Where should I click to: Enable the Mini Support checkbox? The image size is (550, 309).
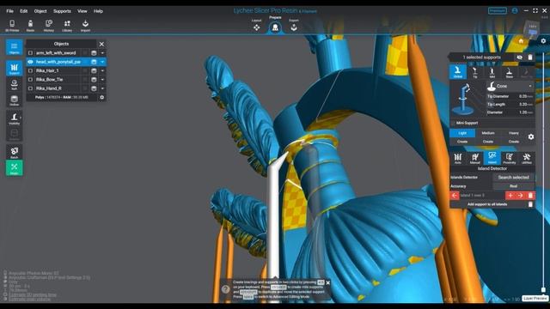pos(453,123)
